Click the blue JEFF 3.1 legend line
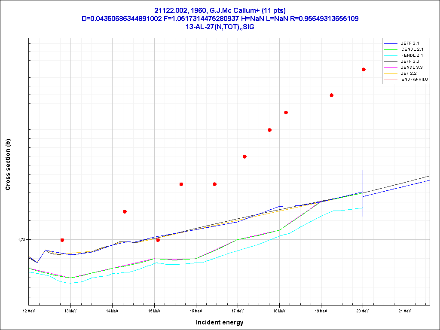The height and width of the screenshot is (330, 440). tap(391, 43)
